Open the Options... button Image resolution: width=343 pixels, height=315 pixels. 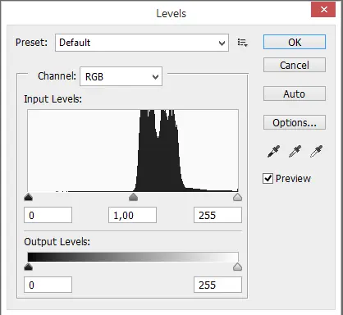295,122
